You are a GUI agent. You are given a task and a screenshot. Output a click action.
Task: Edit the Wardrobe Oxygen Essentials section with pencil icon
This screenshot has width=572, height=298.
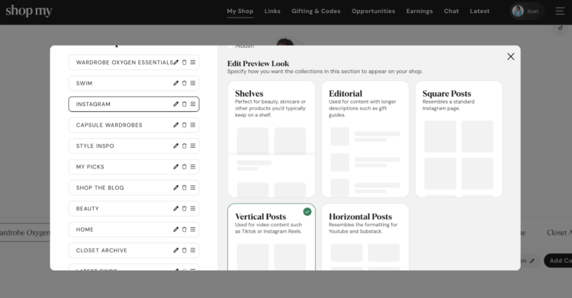coord(176,62)
